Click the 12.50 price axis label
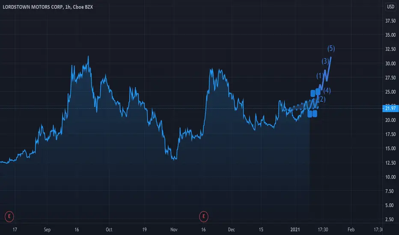This screenshot has width=399, height=235. tap(390, 163)
